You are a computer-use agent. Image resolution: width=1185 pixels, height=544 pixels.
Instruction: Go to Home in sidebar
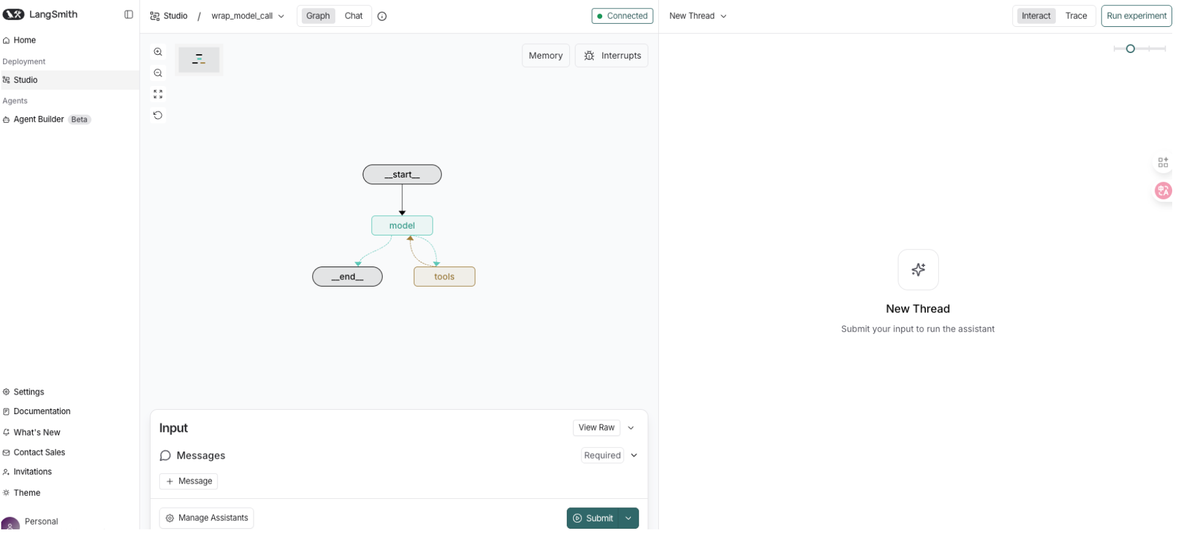(x=24, y=40)
